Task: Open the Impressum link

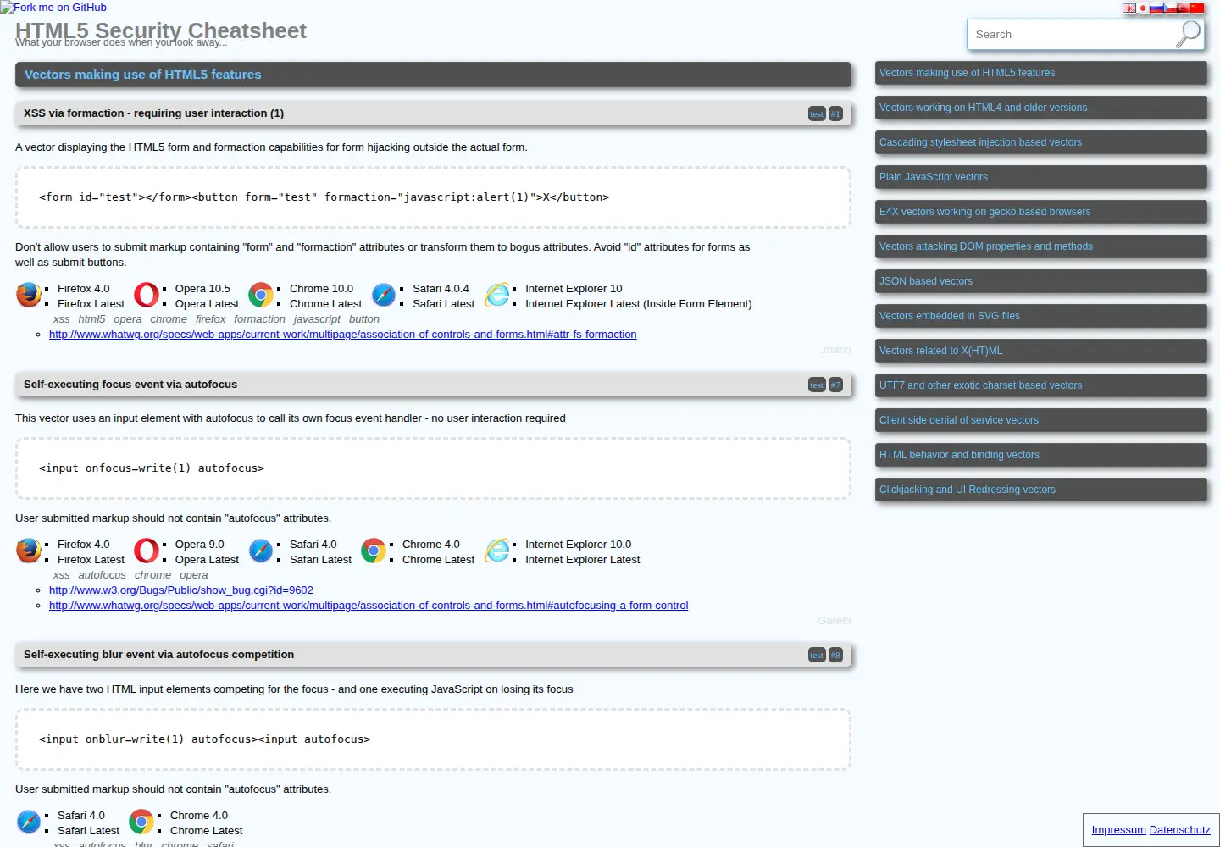Action: click(x=1118, y=830)
